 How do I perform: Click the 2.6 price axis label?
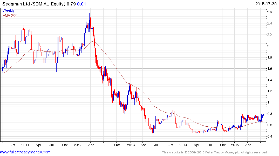click(269, 12)
